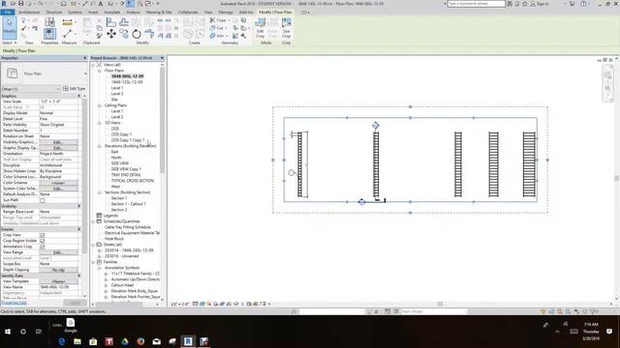
Task: Open the Other (1) filter dropdown
Action: pyautogui.click(x=30, y=89)
